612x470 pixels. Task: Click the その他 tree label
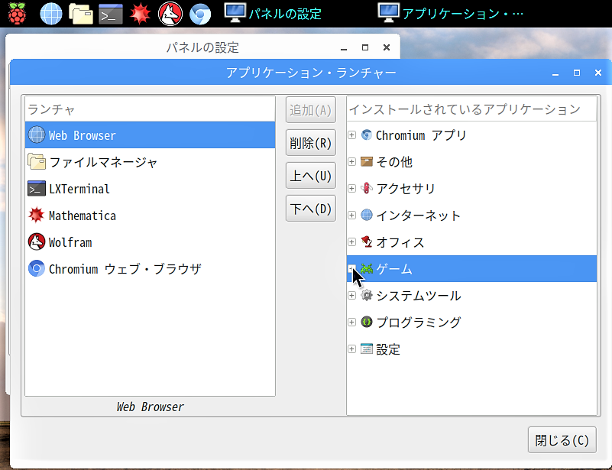(394, 162)
